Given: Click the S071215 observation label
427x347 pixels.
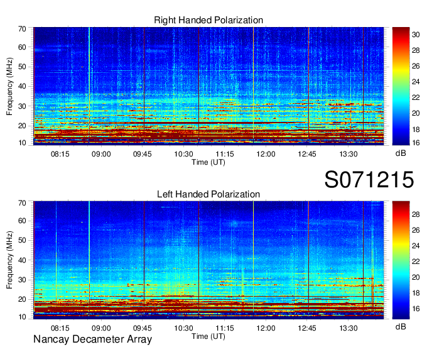Looking at the screenshot, I should coord(369,180).
